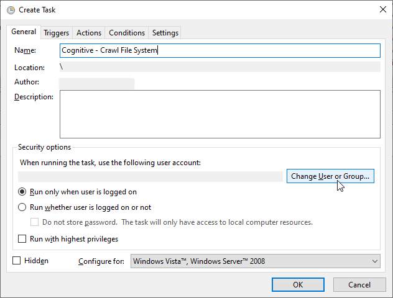Toggle the Hidden checkbox
Screen dimensions: 393x298
click(17, 261)
